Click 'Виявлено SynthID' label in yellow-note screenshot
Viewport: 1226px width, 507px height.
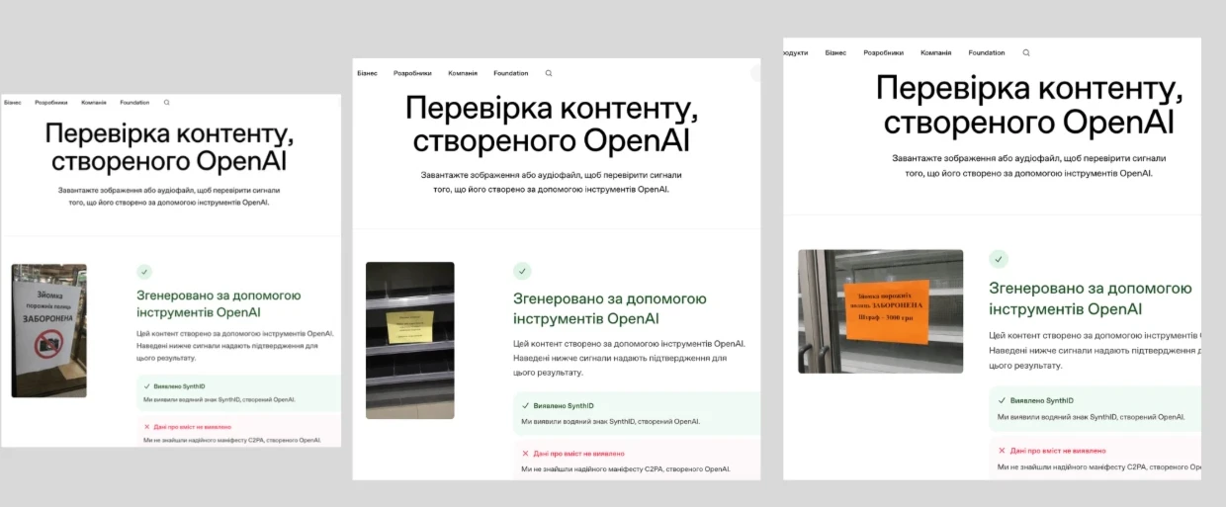click(564, 406)
